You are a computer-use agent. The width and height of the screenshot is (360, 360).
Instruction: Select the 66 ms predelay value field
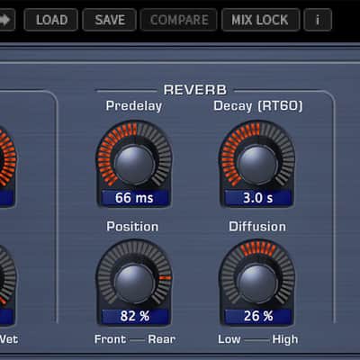[x=134, y=198]
